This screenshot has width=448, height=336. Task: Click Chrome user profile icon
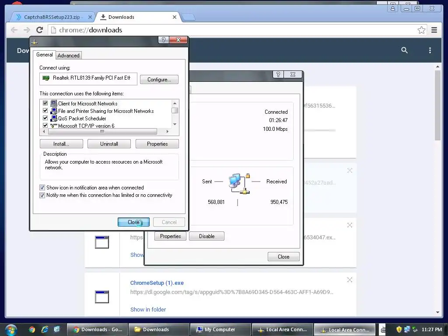[x=393, y=8]
